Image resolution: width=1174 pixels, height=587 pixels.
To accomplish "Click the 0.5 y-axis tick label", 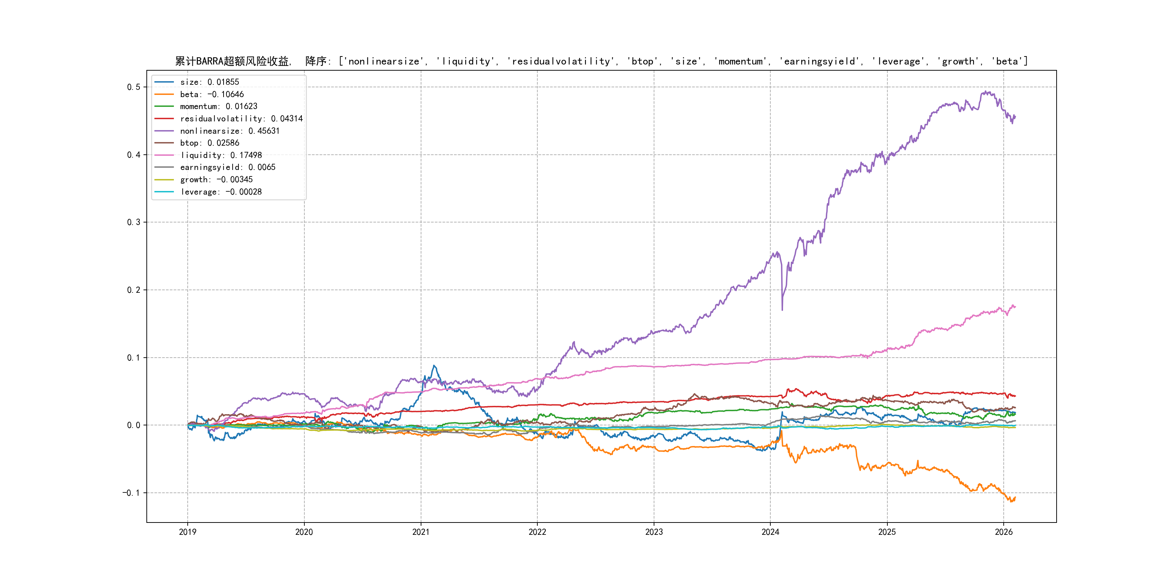I will (x=134, y=87).
